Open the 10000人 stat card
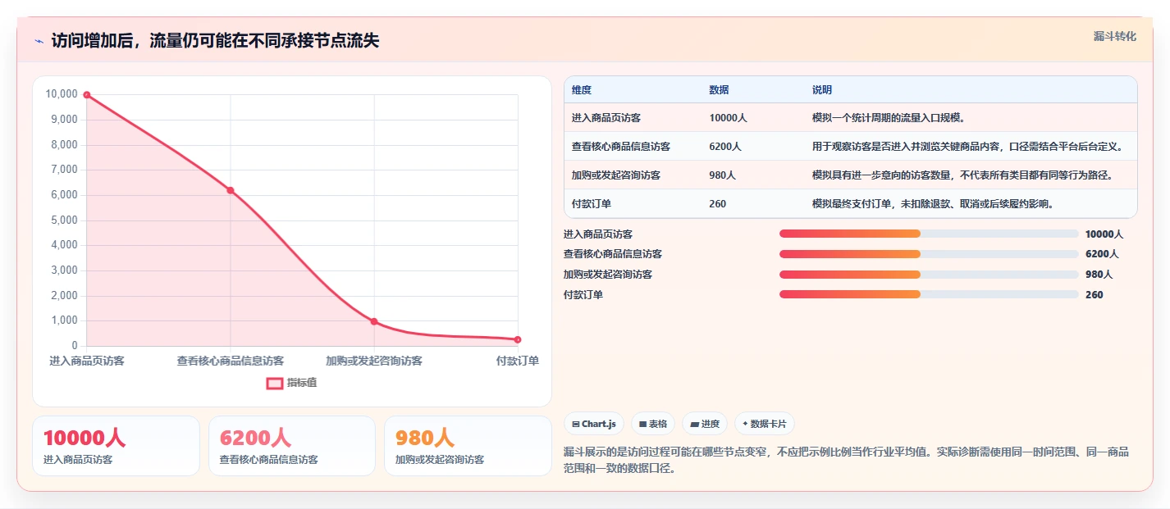 [116, 446]
